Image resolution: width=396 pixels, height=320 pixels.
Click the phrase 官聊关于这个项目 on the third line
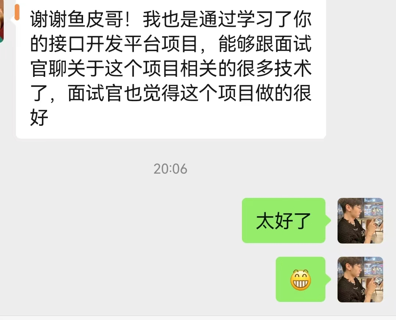104,68
